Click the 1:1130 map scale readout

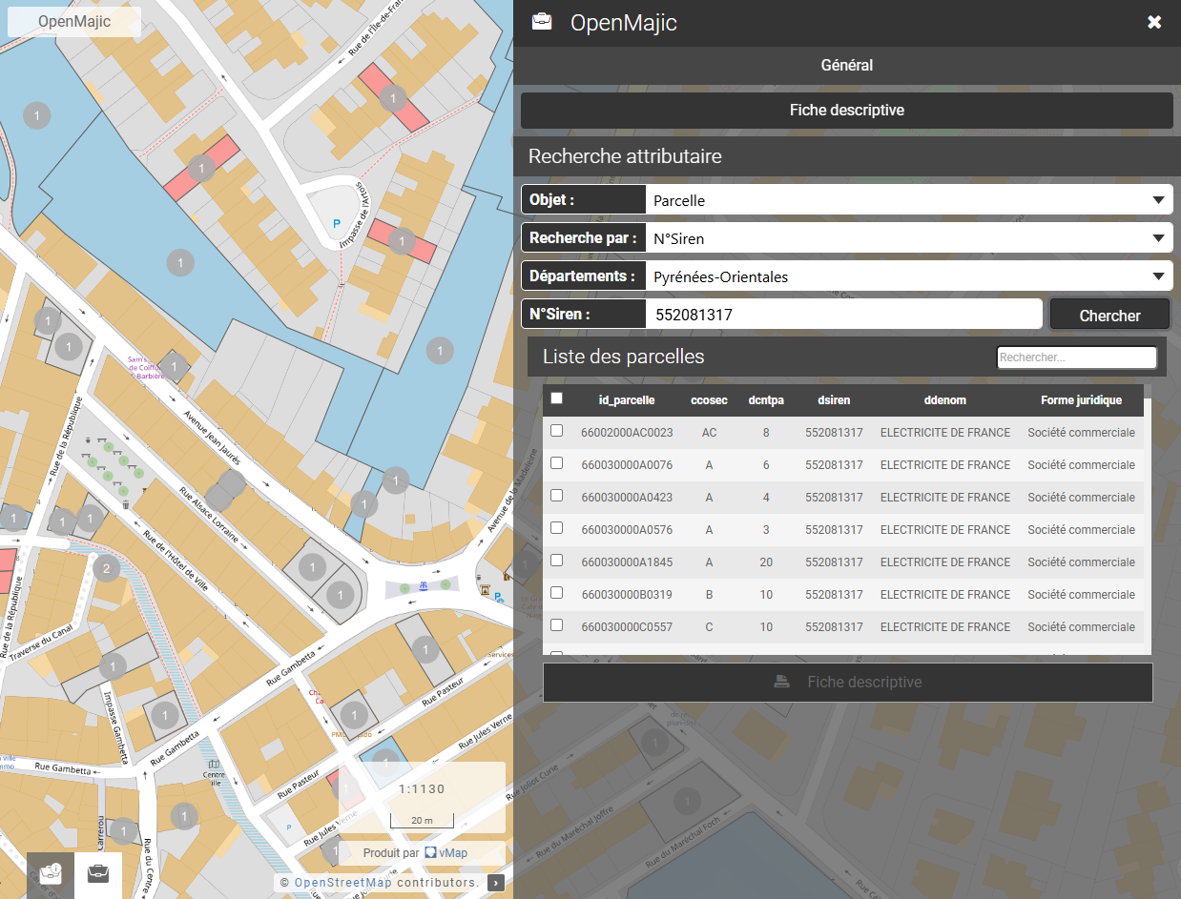coord(423,789)
